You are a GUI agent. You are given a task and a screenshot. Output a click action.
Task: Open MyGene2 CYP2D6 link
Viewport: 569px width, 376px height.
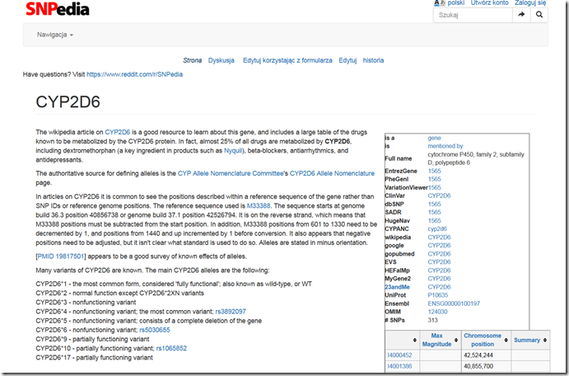[x=439, y=279]
